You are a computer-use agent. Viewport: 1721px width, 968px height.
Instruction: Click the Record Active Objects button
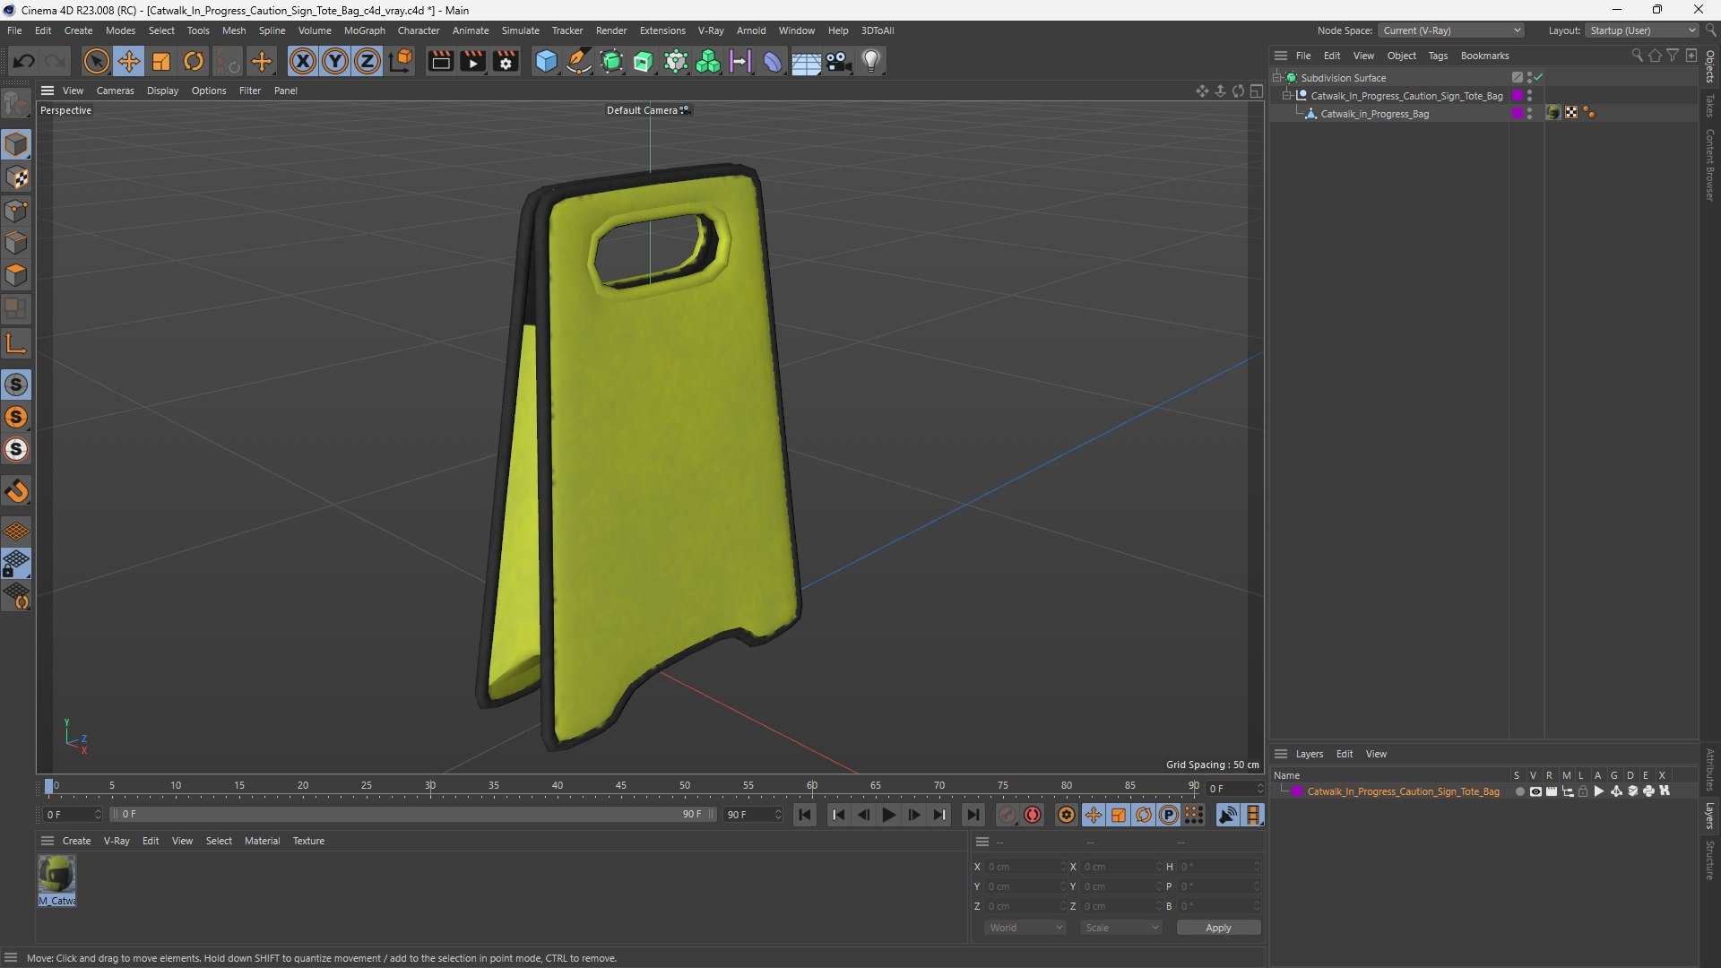click(x=1008, y=815)
